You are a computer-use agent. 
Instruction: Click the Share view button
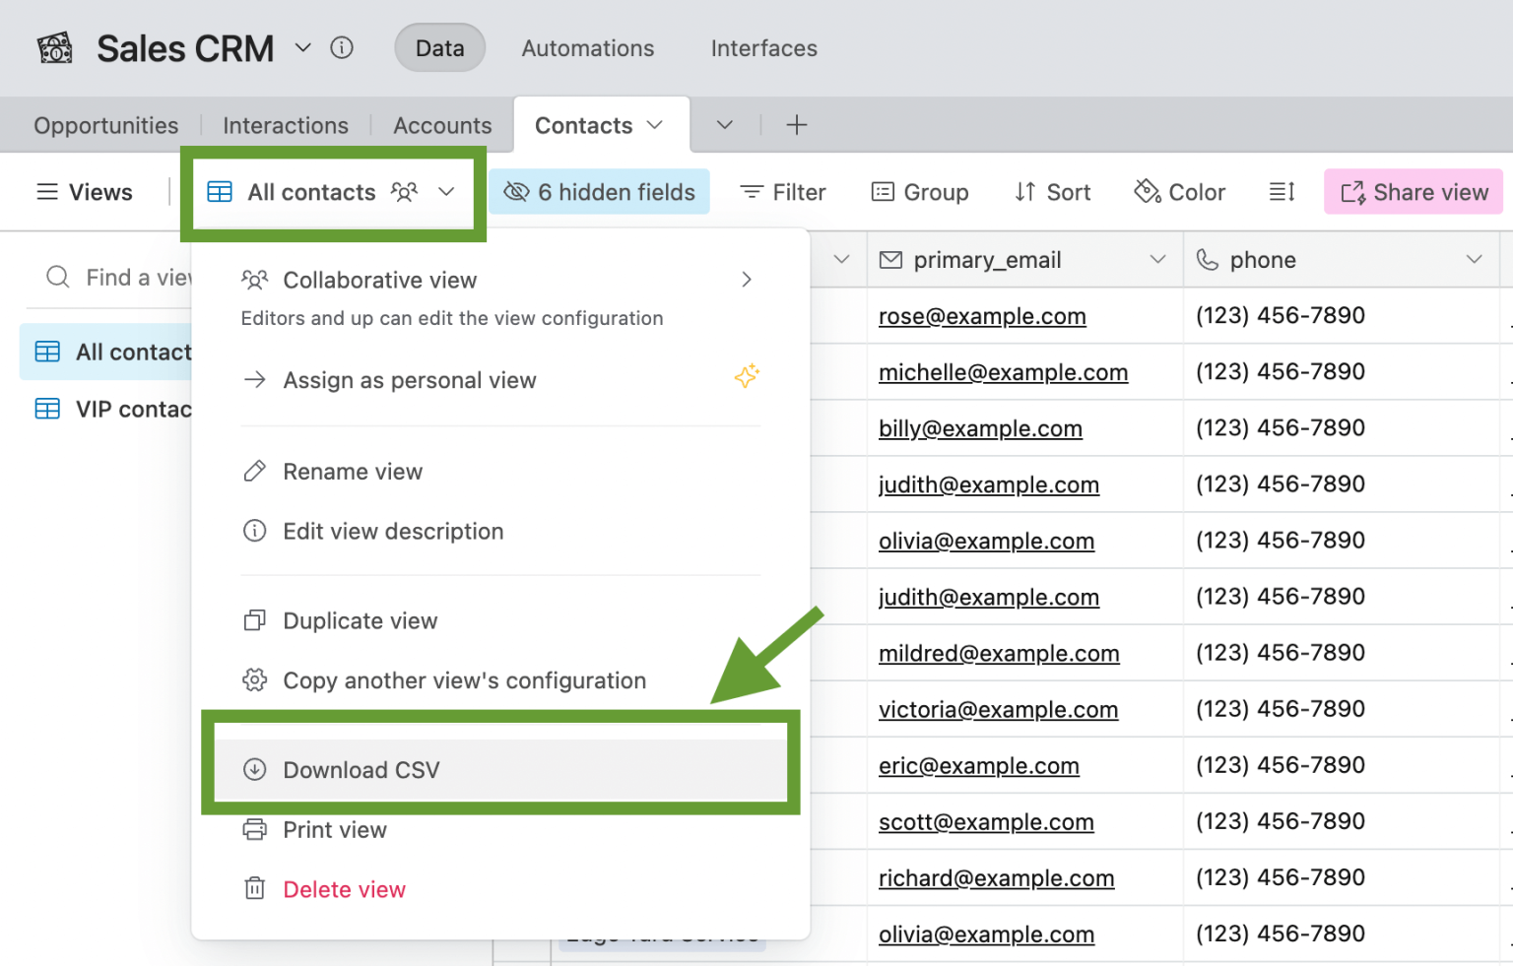(x=1413, y=192)
